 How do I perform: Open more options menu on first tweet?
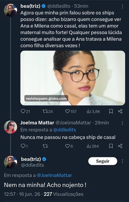point(122,6)
